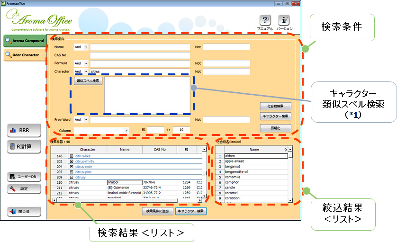Expand the citrus-like row
The height and width of the screenshot is (242, 397).
72,156
